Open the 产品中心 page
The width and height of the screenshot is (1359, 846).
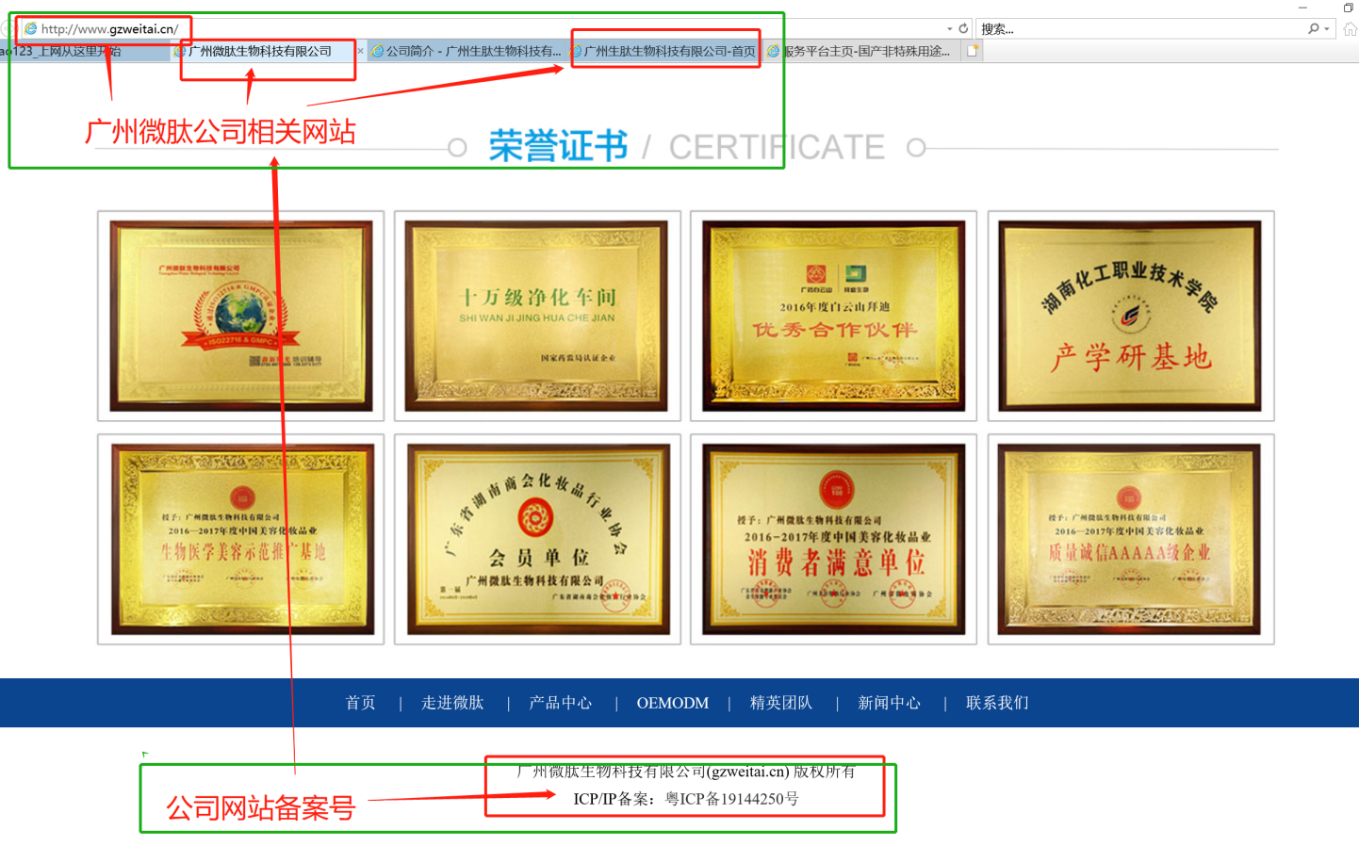[561, 703]
